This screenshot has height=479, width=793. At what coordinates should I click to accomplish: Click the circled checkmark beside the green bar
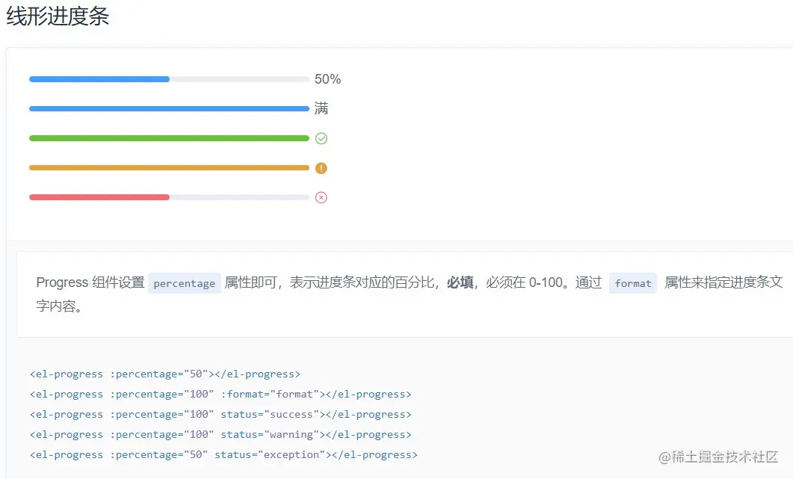tap(321, 137)
